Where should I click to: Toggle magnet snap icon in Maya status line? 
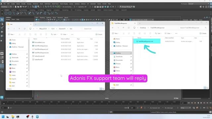coord(59,7)
